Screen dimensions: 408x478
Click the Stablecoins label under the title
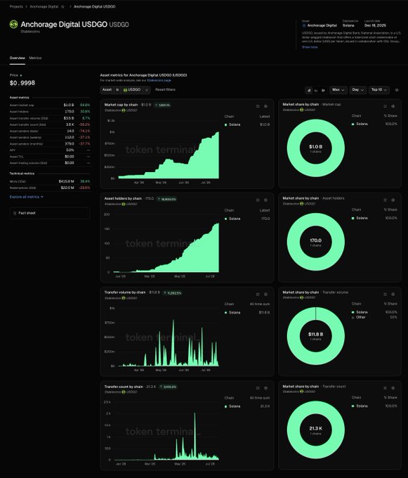coord(30,32)
